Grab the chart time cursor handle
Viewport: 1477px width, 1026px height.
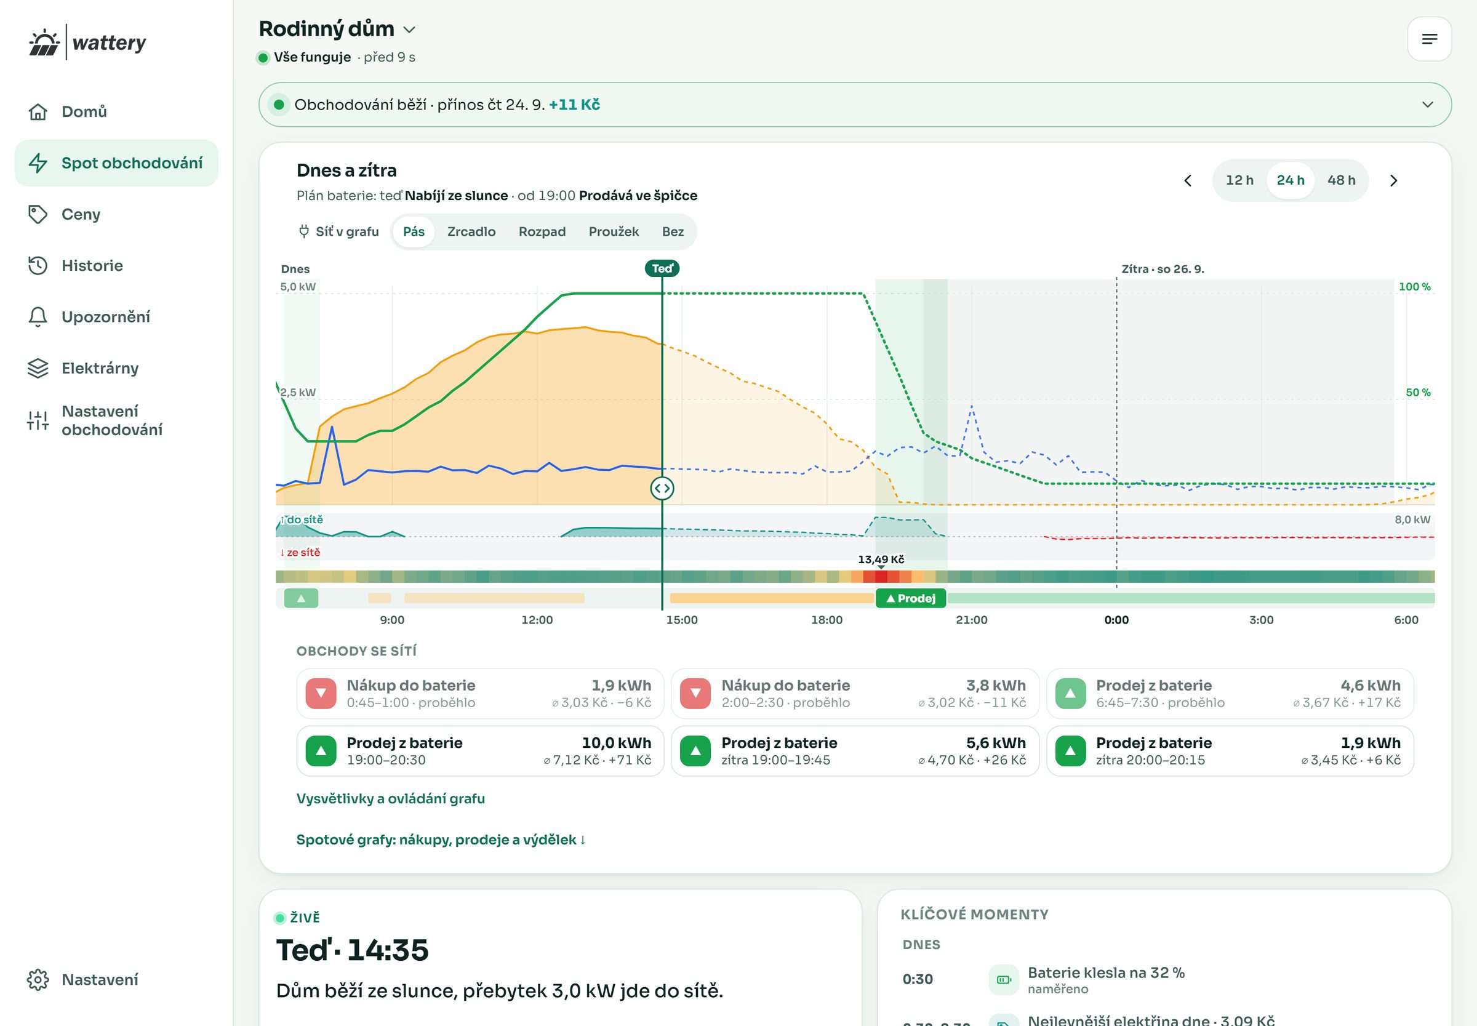[x=662, y=489]
